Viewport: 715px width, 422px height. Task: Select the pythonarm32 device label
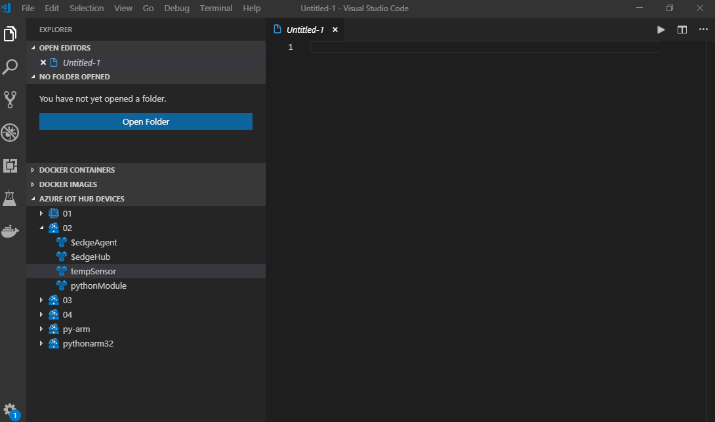[88, 343]
